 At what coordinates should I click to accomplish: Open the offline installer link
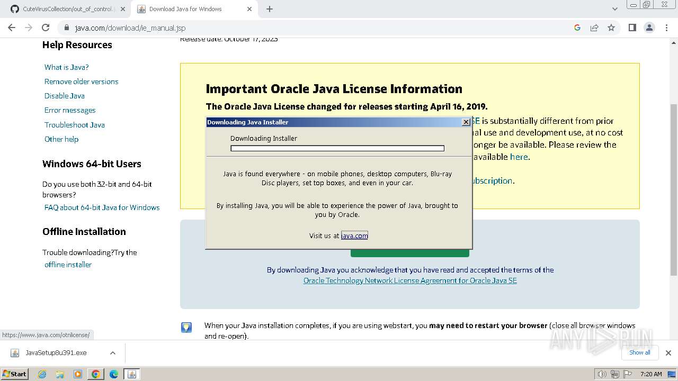[x=68, y=265]
